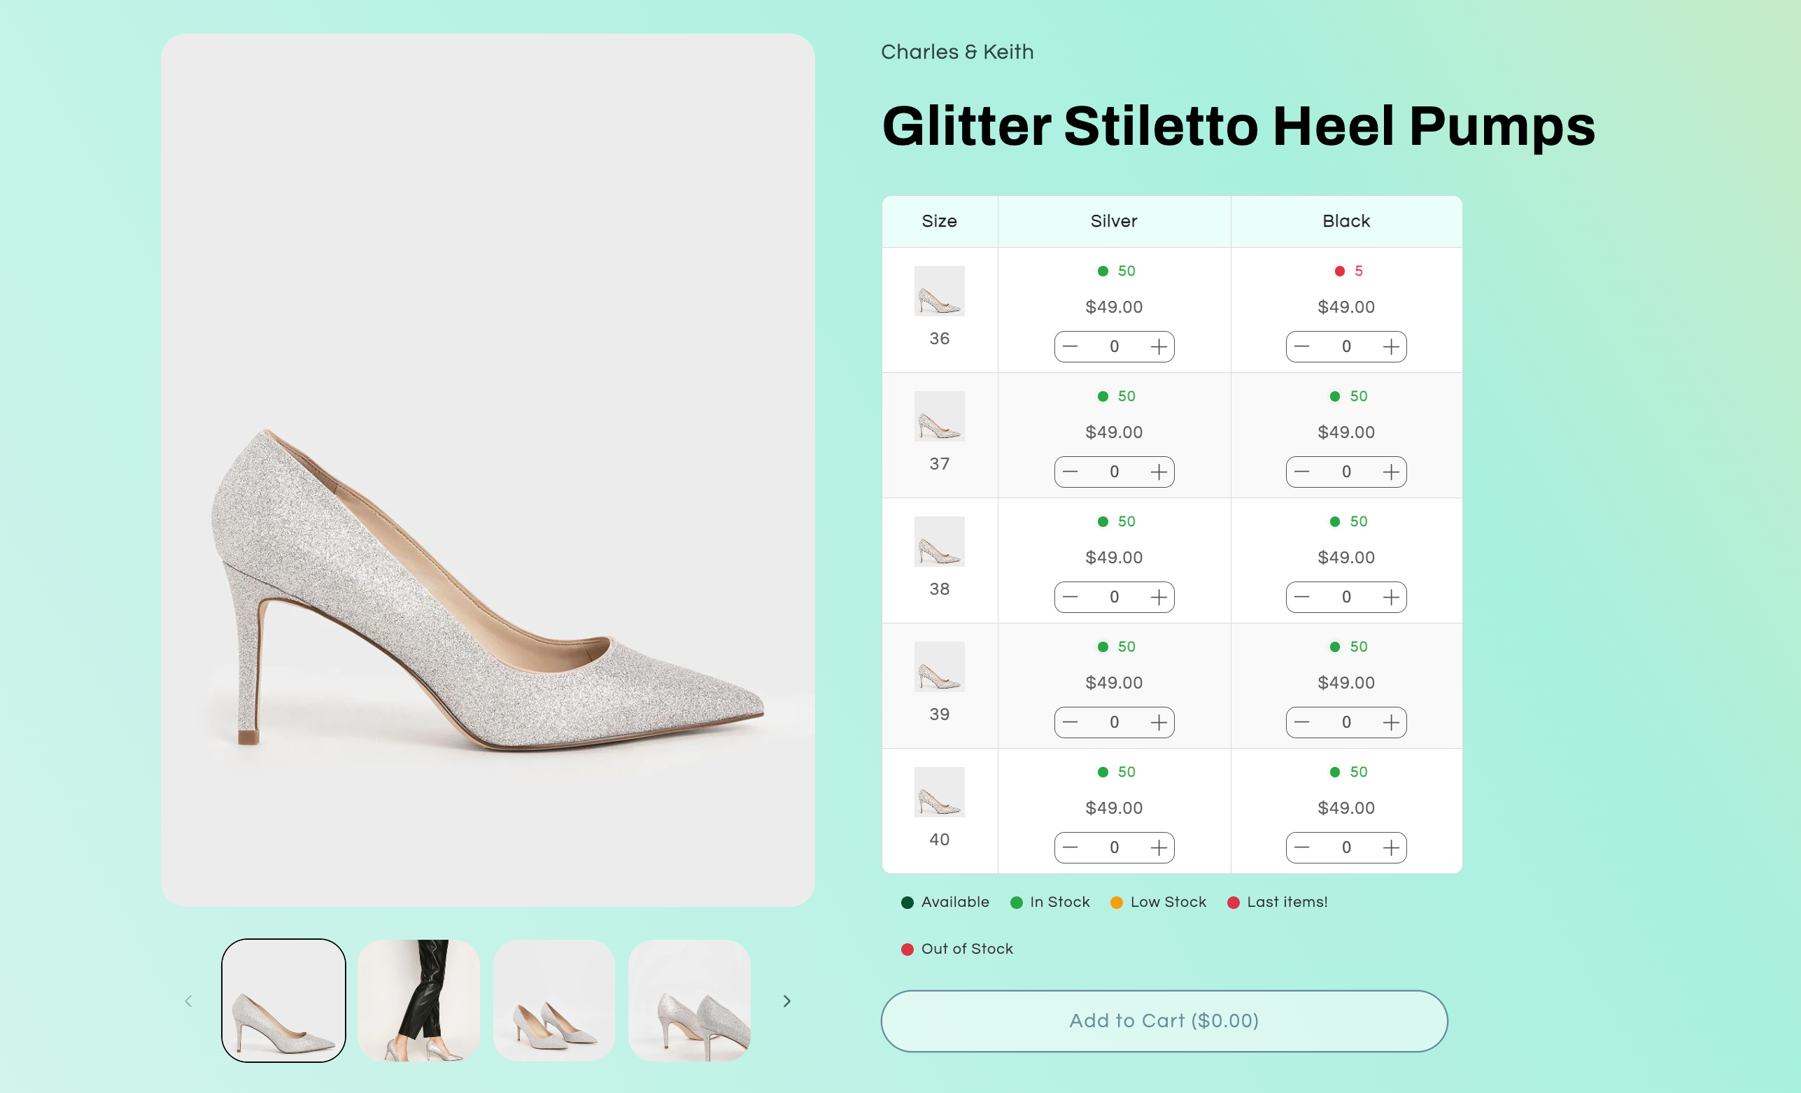This screenshot has width=1801, height=1093.
Task: Show next gallery images with right arrow
Action: click(786, 1001)
